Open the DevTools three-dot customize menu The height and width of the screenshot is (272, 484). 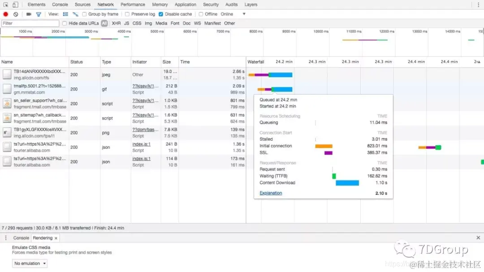pos(478,4)
